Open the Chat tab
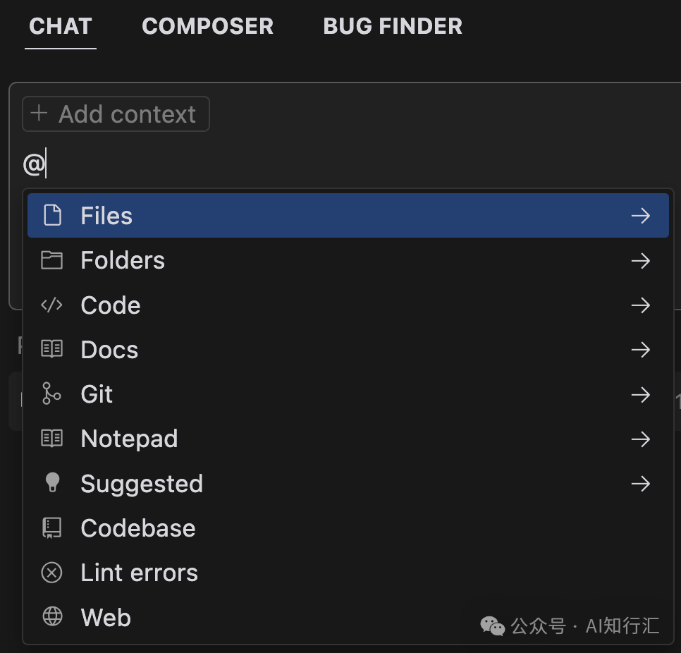Screen dimensions: 681x653 click(x=61, y=26)
